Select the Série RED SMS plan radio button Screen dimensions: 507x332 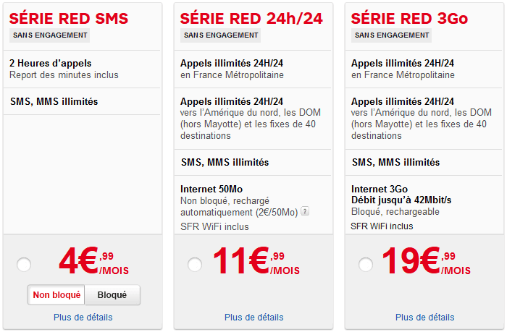24,265
